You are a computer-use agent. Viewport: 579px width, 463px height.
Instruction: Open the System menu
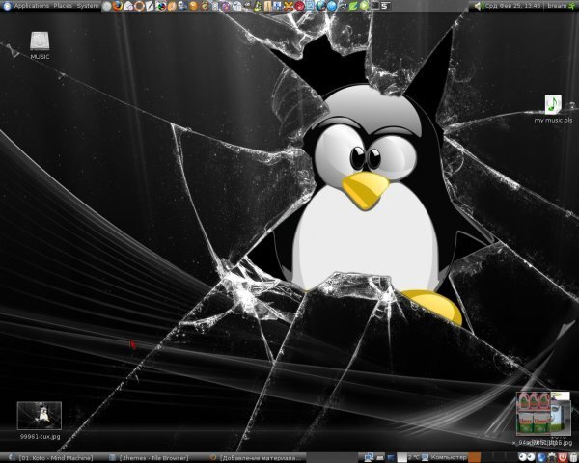pyautogui.click(x=88, y=6)
